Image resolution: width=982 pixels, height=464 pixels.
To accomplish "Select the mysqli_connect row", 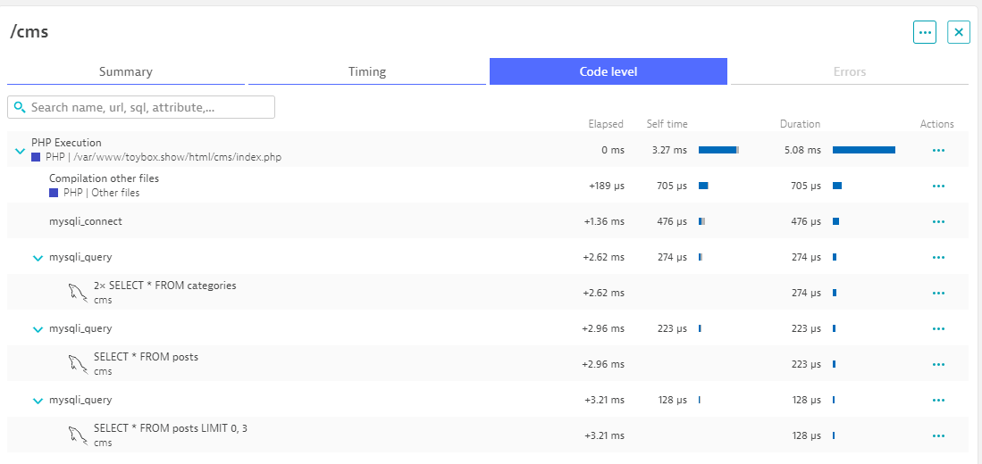I will (86, 221).
